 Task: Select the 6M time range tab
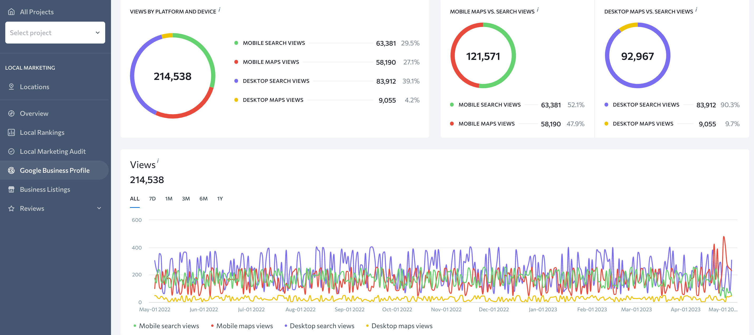pyautogui.click(x=204, y=199)
